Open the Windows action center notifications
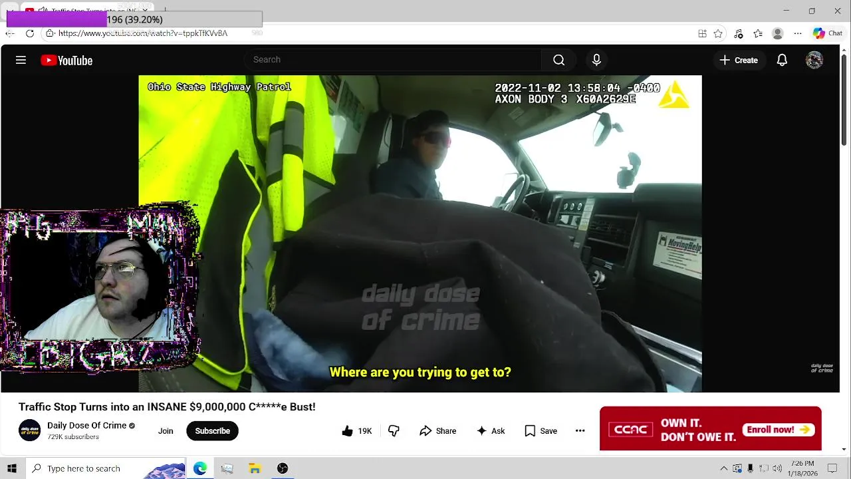Image resolution: width=851 pixels, height=479 pixels. tap(832, 468)
